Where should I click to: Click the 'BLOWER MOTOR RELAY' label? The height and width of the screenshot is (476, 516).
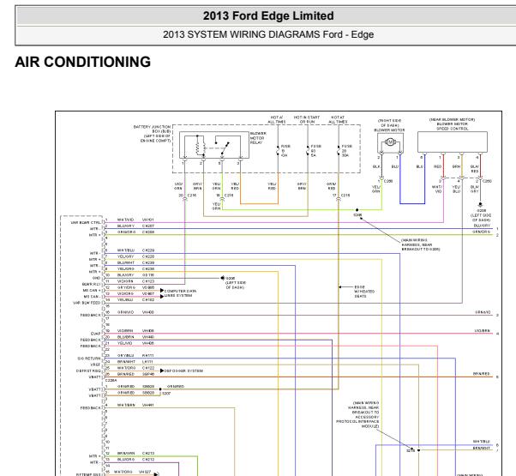(258, 138)
